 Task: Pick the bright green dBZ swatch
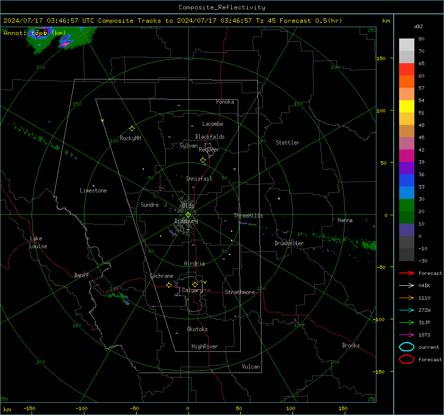[407, 205]
